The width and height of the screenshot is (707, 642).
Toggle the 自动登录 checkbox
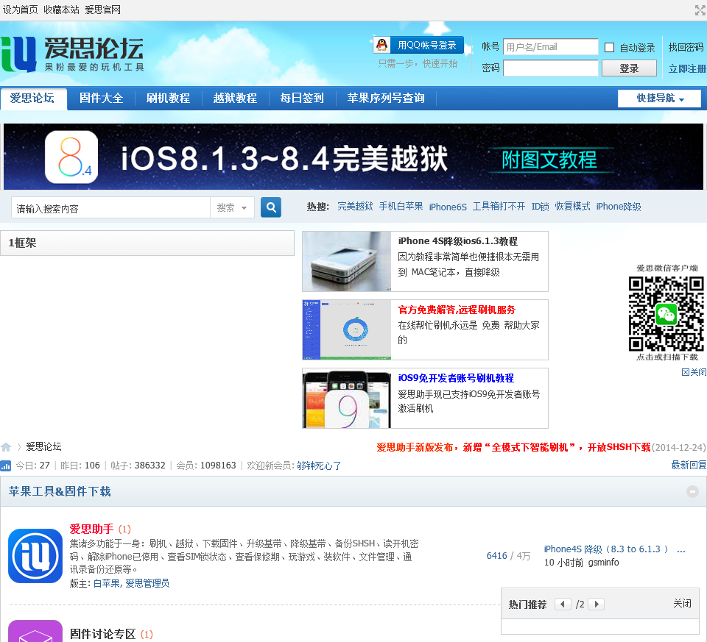609,47
